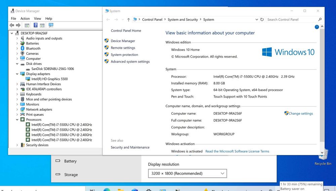This screenshot has height=191, width=336.
Task: Click the shield icon beside System protection
Action: tap(107, 54)
